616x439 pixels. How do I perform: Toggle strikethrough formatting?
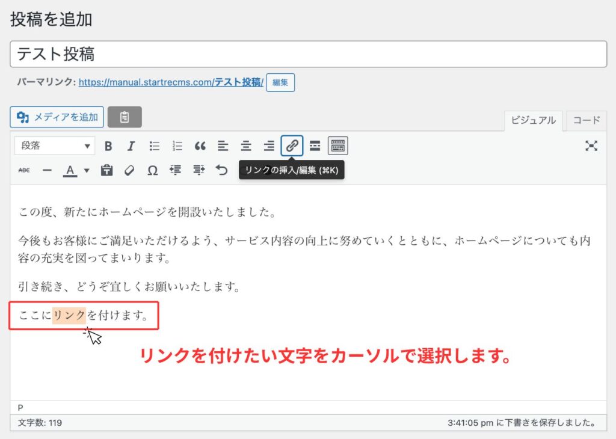coord(24,171)
